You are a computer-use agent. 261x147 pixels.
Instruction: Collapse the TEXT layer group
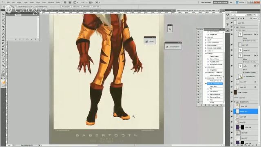coord(237,30)
